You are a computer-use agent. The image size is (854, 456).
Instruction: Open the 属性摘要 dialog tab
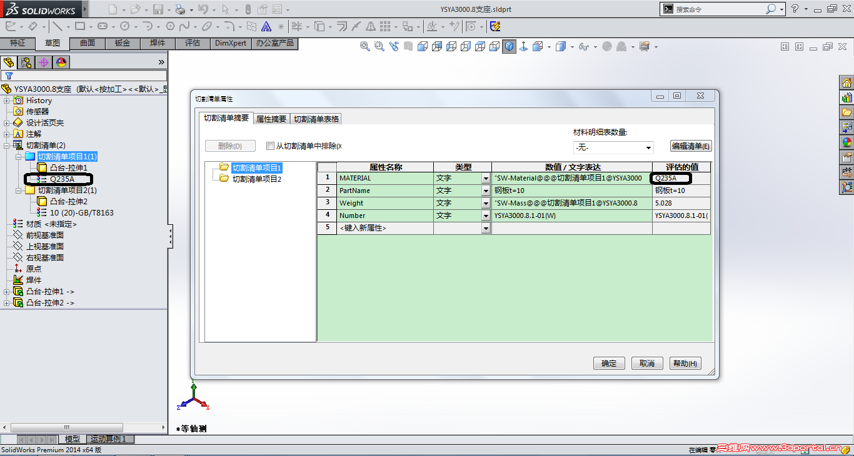pos(271,119)
